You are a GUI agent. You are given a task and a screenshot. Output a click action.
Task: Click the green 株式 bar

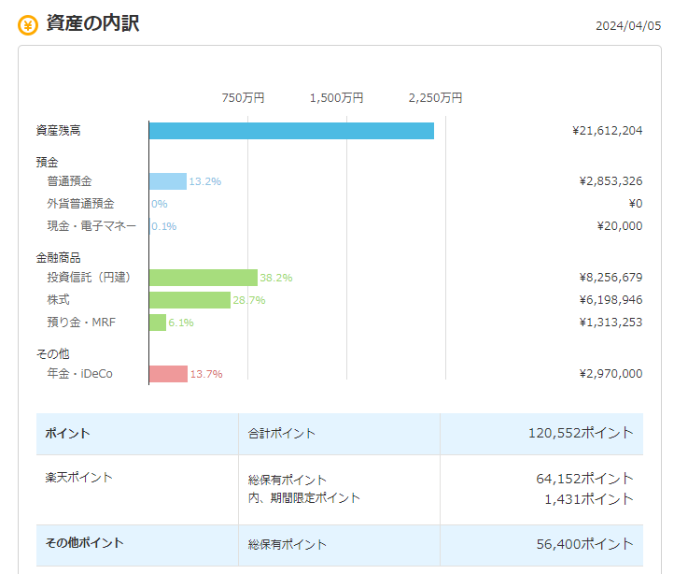pos(190,300)
